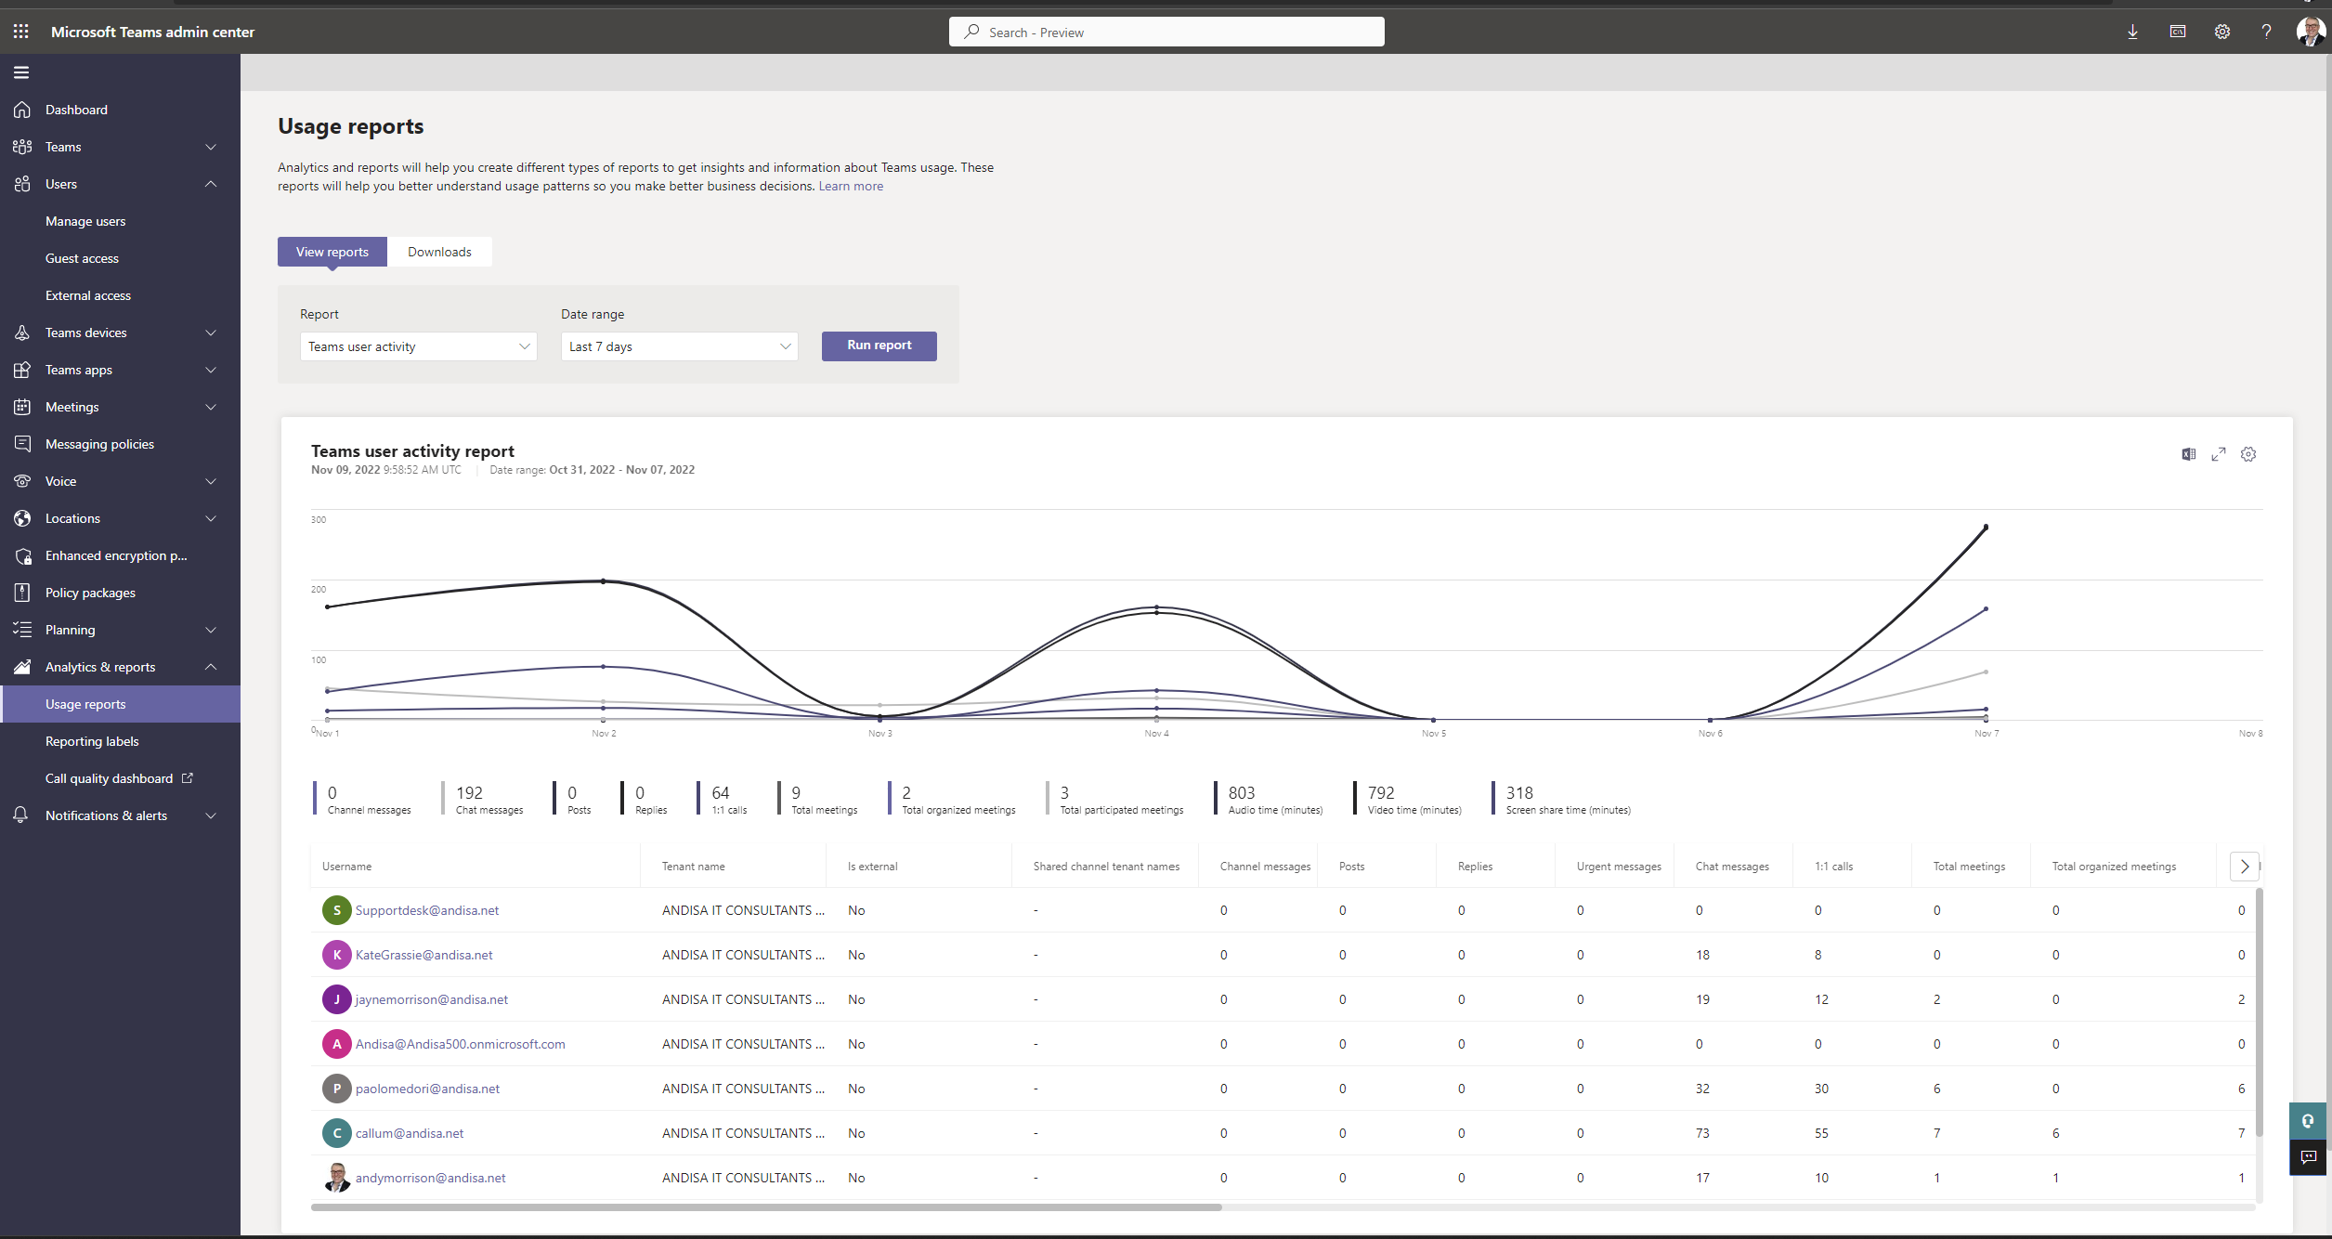Open the help question mark icon

(x=2266, y=32)
